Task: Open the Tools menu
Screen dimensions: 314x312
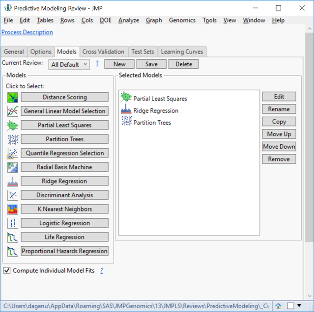Action: coord(209,20)
